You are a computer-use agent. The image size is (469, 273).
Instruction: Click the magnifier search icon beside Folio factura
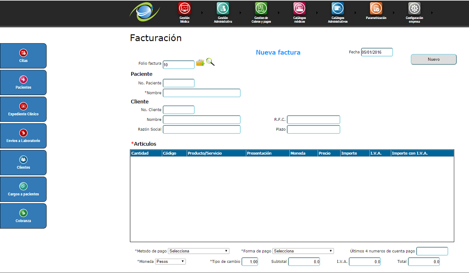pyautogui.click(x=210, y=63)
